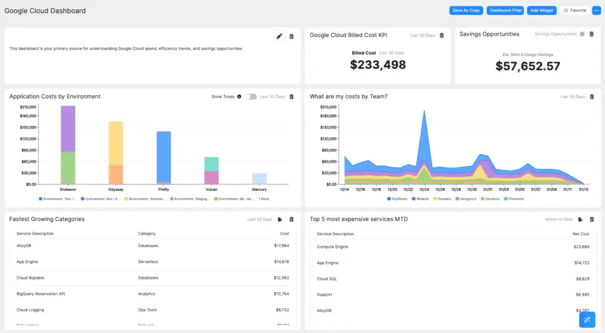Open the Dashboard Filter options

pos(506,11)
